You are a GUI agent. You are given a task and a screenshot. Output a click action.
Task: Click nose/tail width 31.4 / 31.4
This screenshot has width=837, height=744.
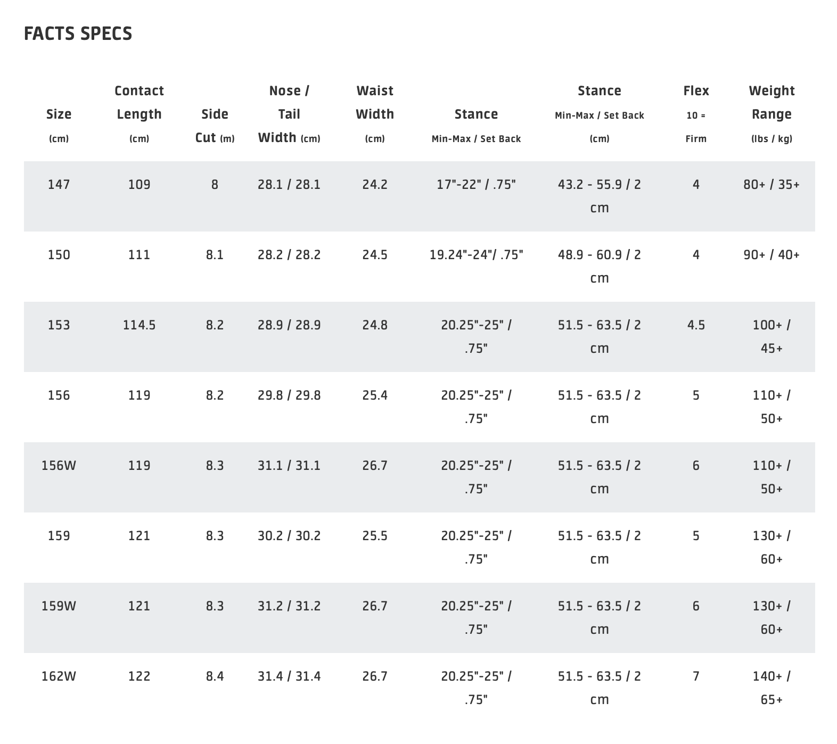click(x=289, y=676)
